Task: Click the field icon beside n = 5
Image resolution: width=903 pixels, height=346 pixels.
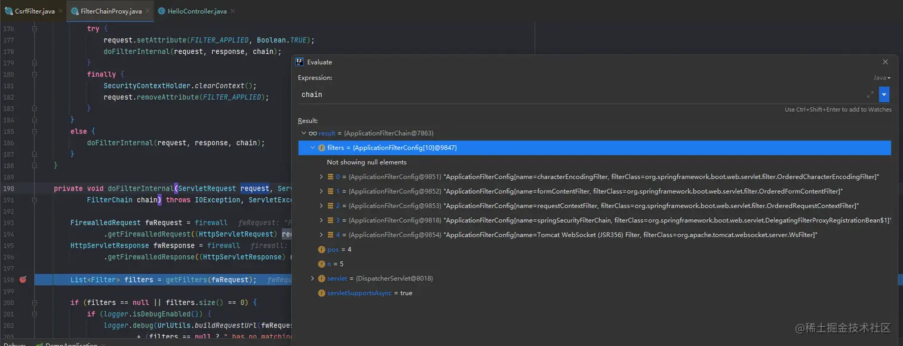Action: click(x=321, y=264)
